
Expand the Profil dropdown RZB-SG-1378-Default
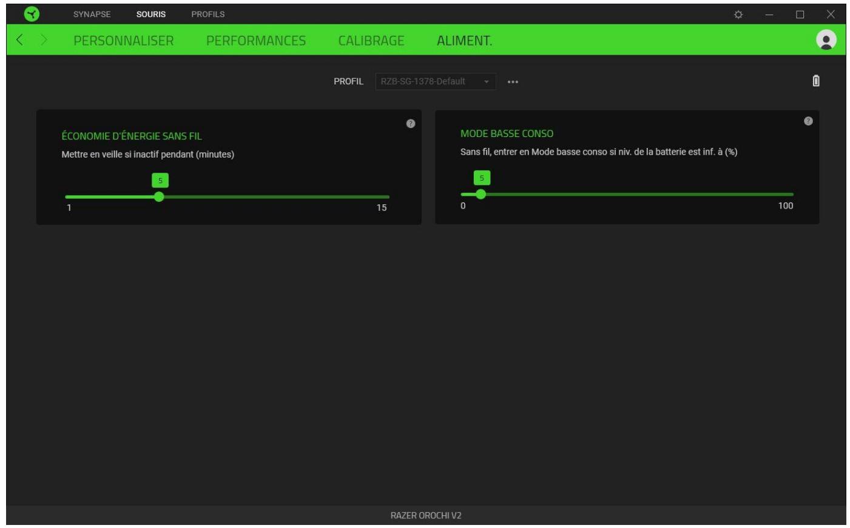[x=436, y=81]
